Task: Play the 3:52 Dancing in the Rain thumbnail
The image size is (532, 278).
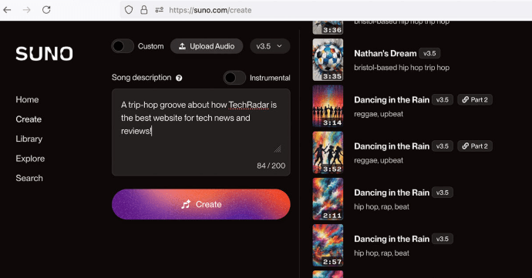Action: 328,152
